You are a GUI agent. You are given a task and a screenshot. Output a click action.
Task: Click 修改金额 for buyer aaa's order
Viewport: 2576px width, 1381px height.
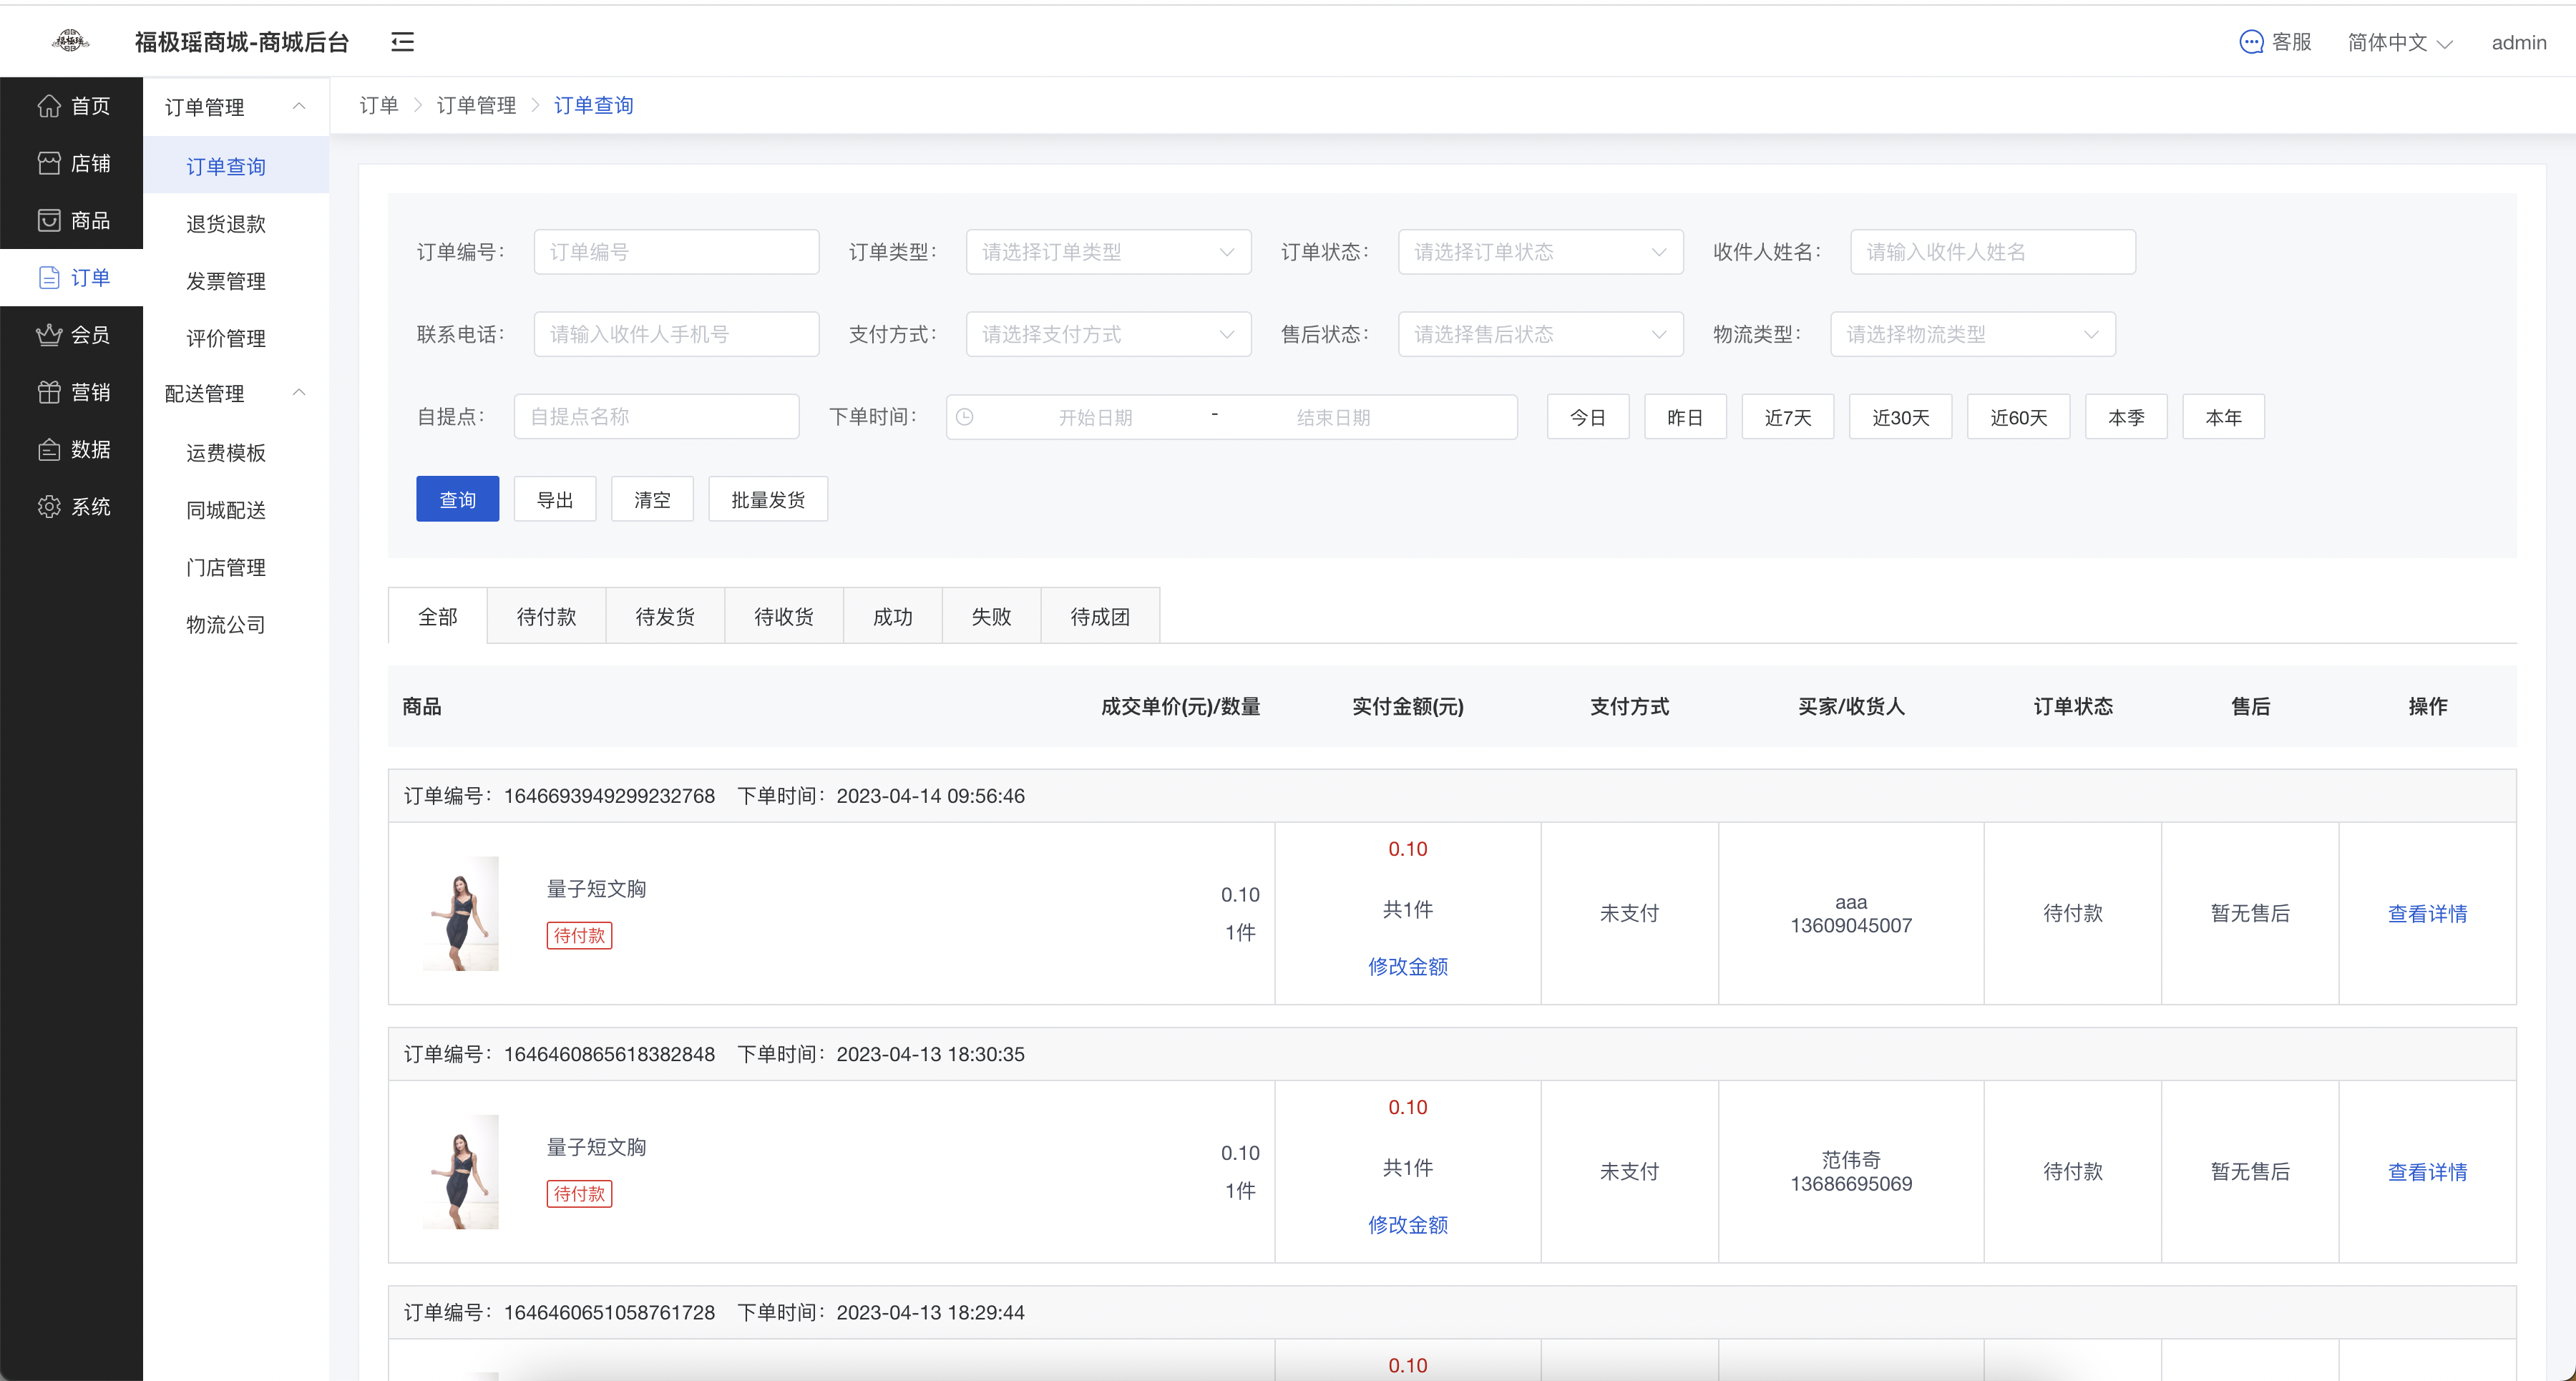1408,966
